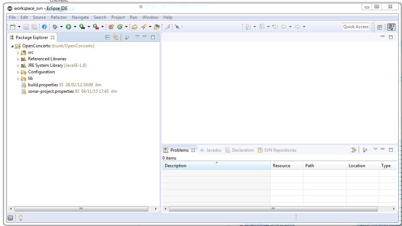Click the Toggle Mark Occurrences pencil icon

coord(167,27)
